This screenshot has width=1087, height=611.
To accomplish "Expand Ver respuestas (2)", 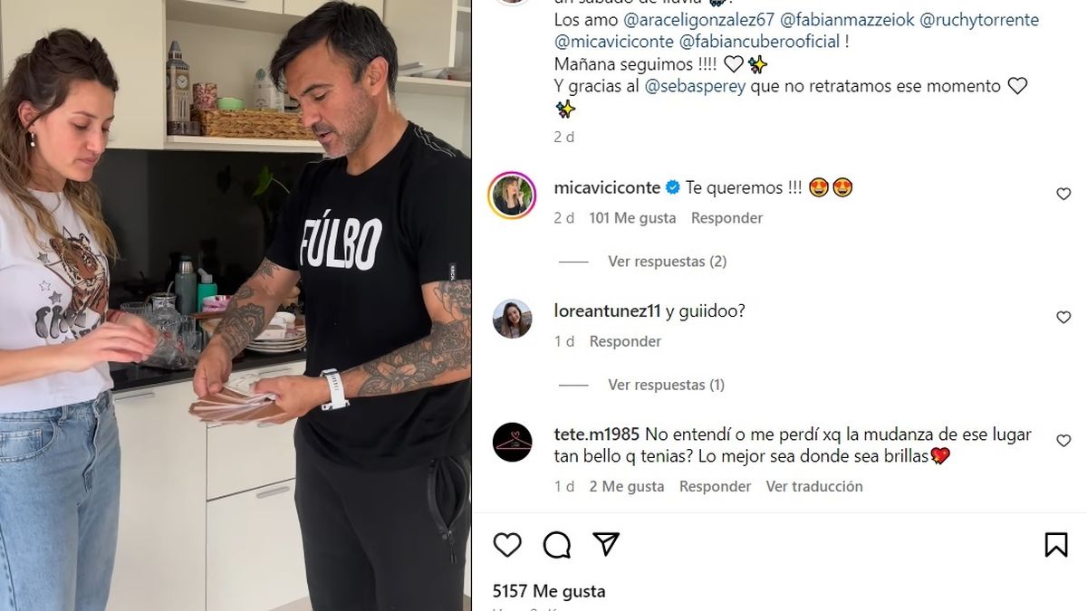I will pos(668,262).
